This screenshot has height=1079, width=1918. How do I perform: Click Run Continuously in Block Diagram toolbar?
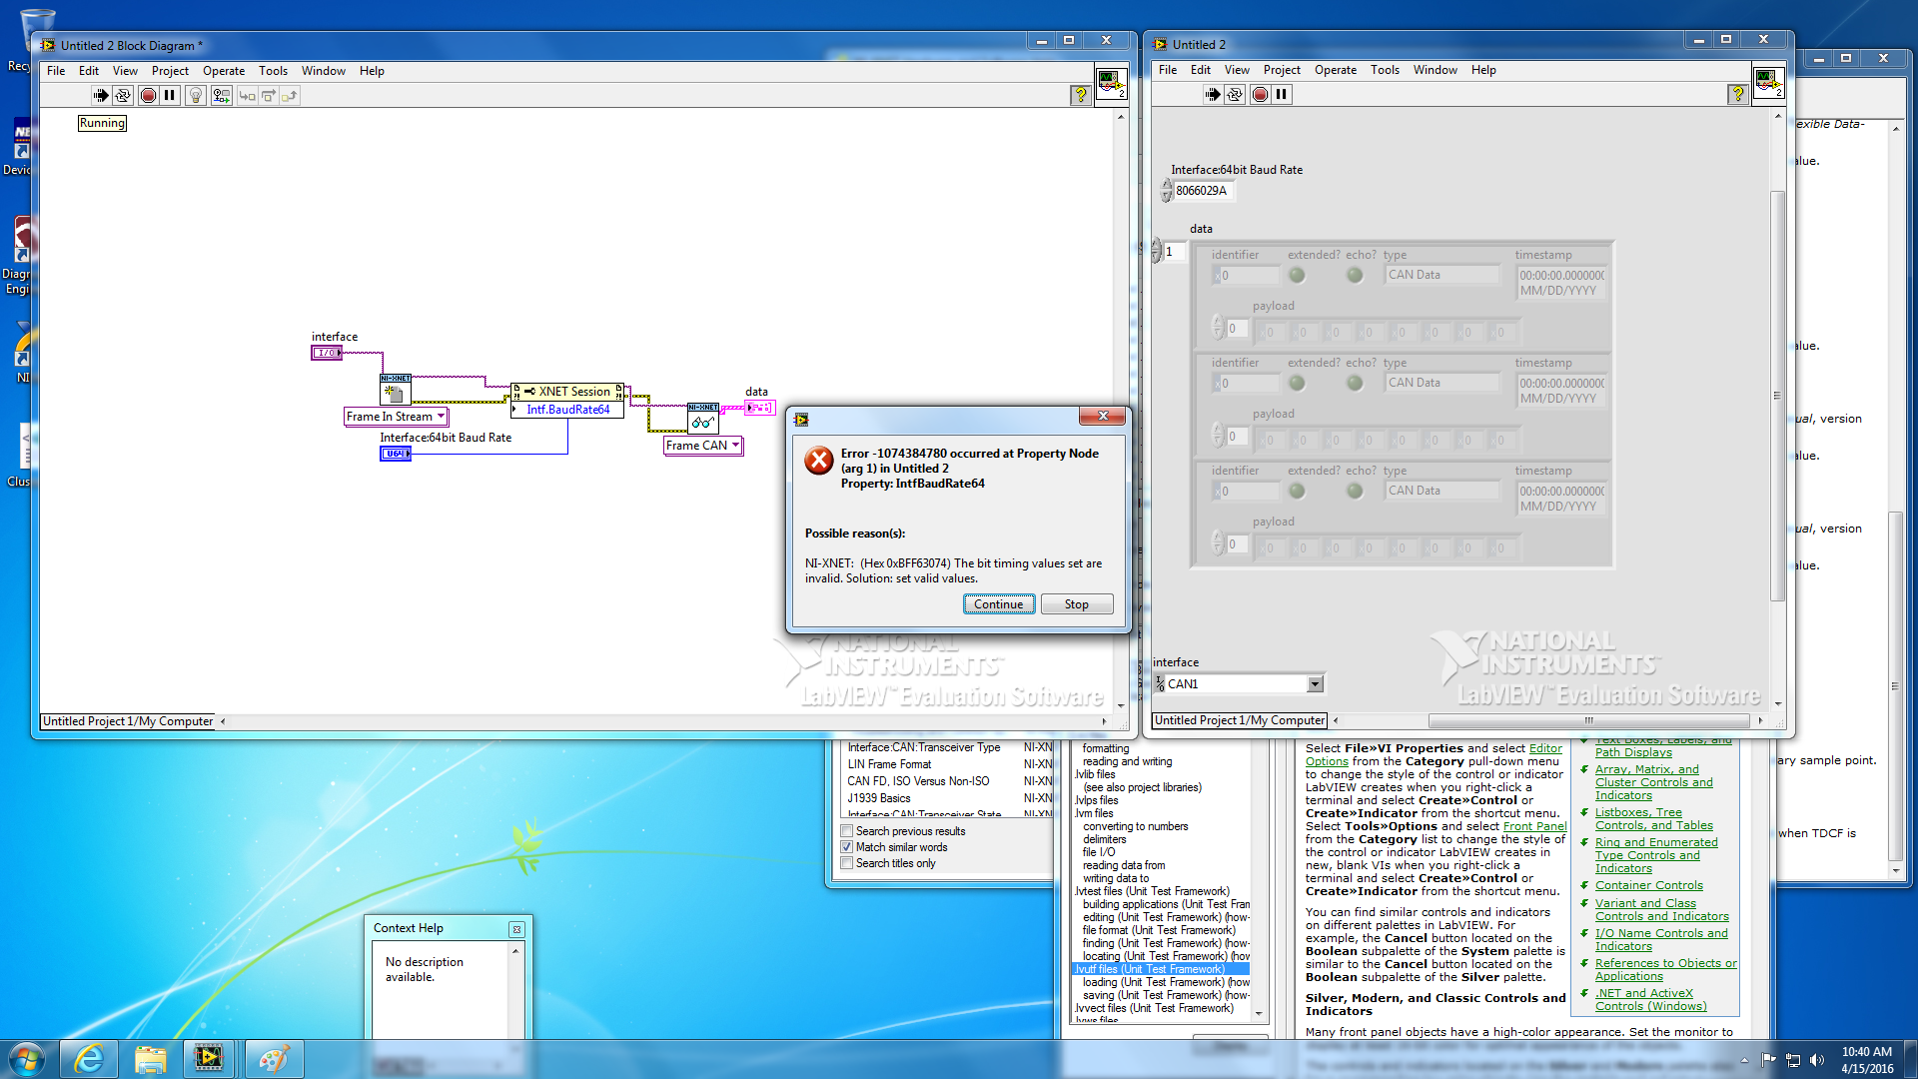click(123, 96)
